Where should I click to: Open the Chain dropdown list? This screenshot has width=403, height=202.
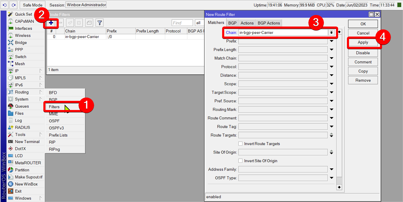tap(332, 33)
